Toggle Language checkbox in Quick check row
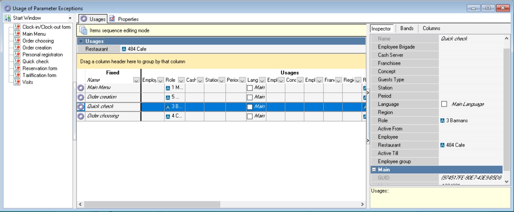This screenshot has width=514, height=212. 250,107
